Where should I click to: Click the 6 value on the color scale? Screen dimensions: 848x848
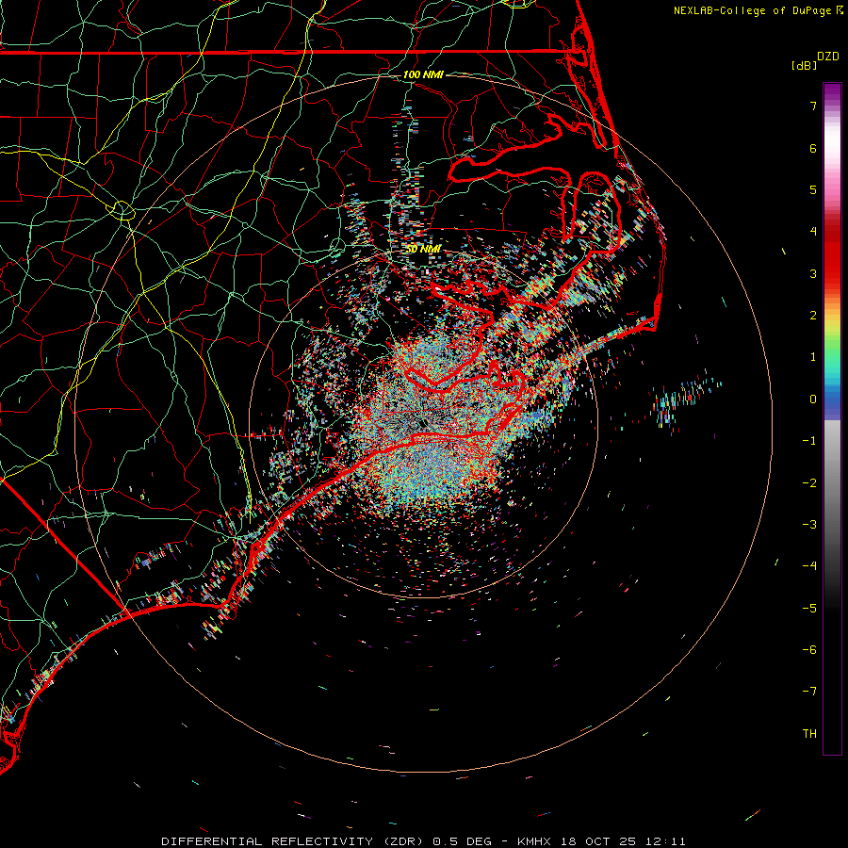click(813, 148)
